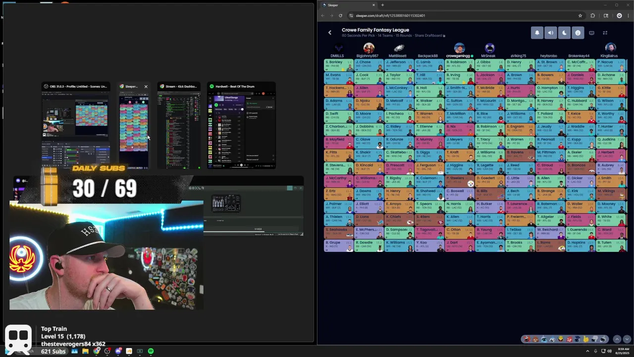The width and height of the screenshot is (634, 357).
Task: Reload the Sleeper page in browser
Action: (340, 15)
